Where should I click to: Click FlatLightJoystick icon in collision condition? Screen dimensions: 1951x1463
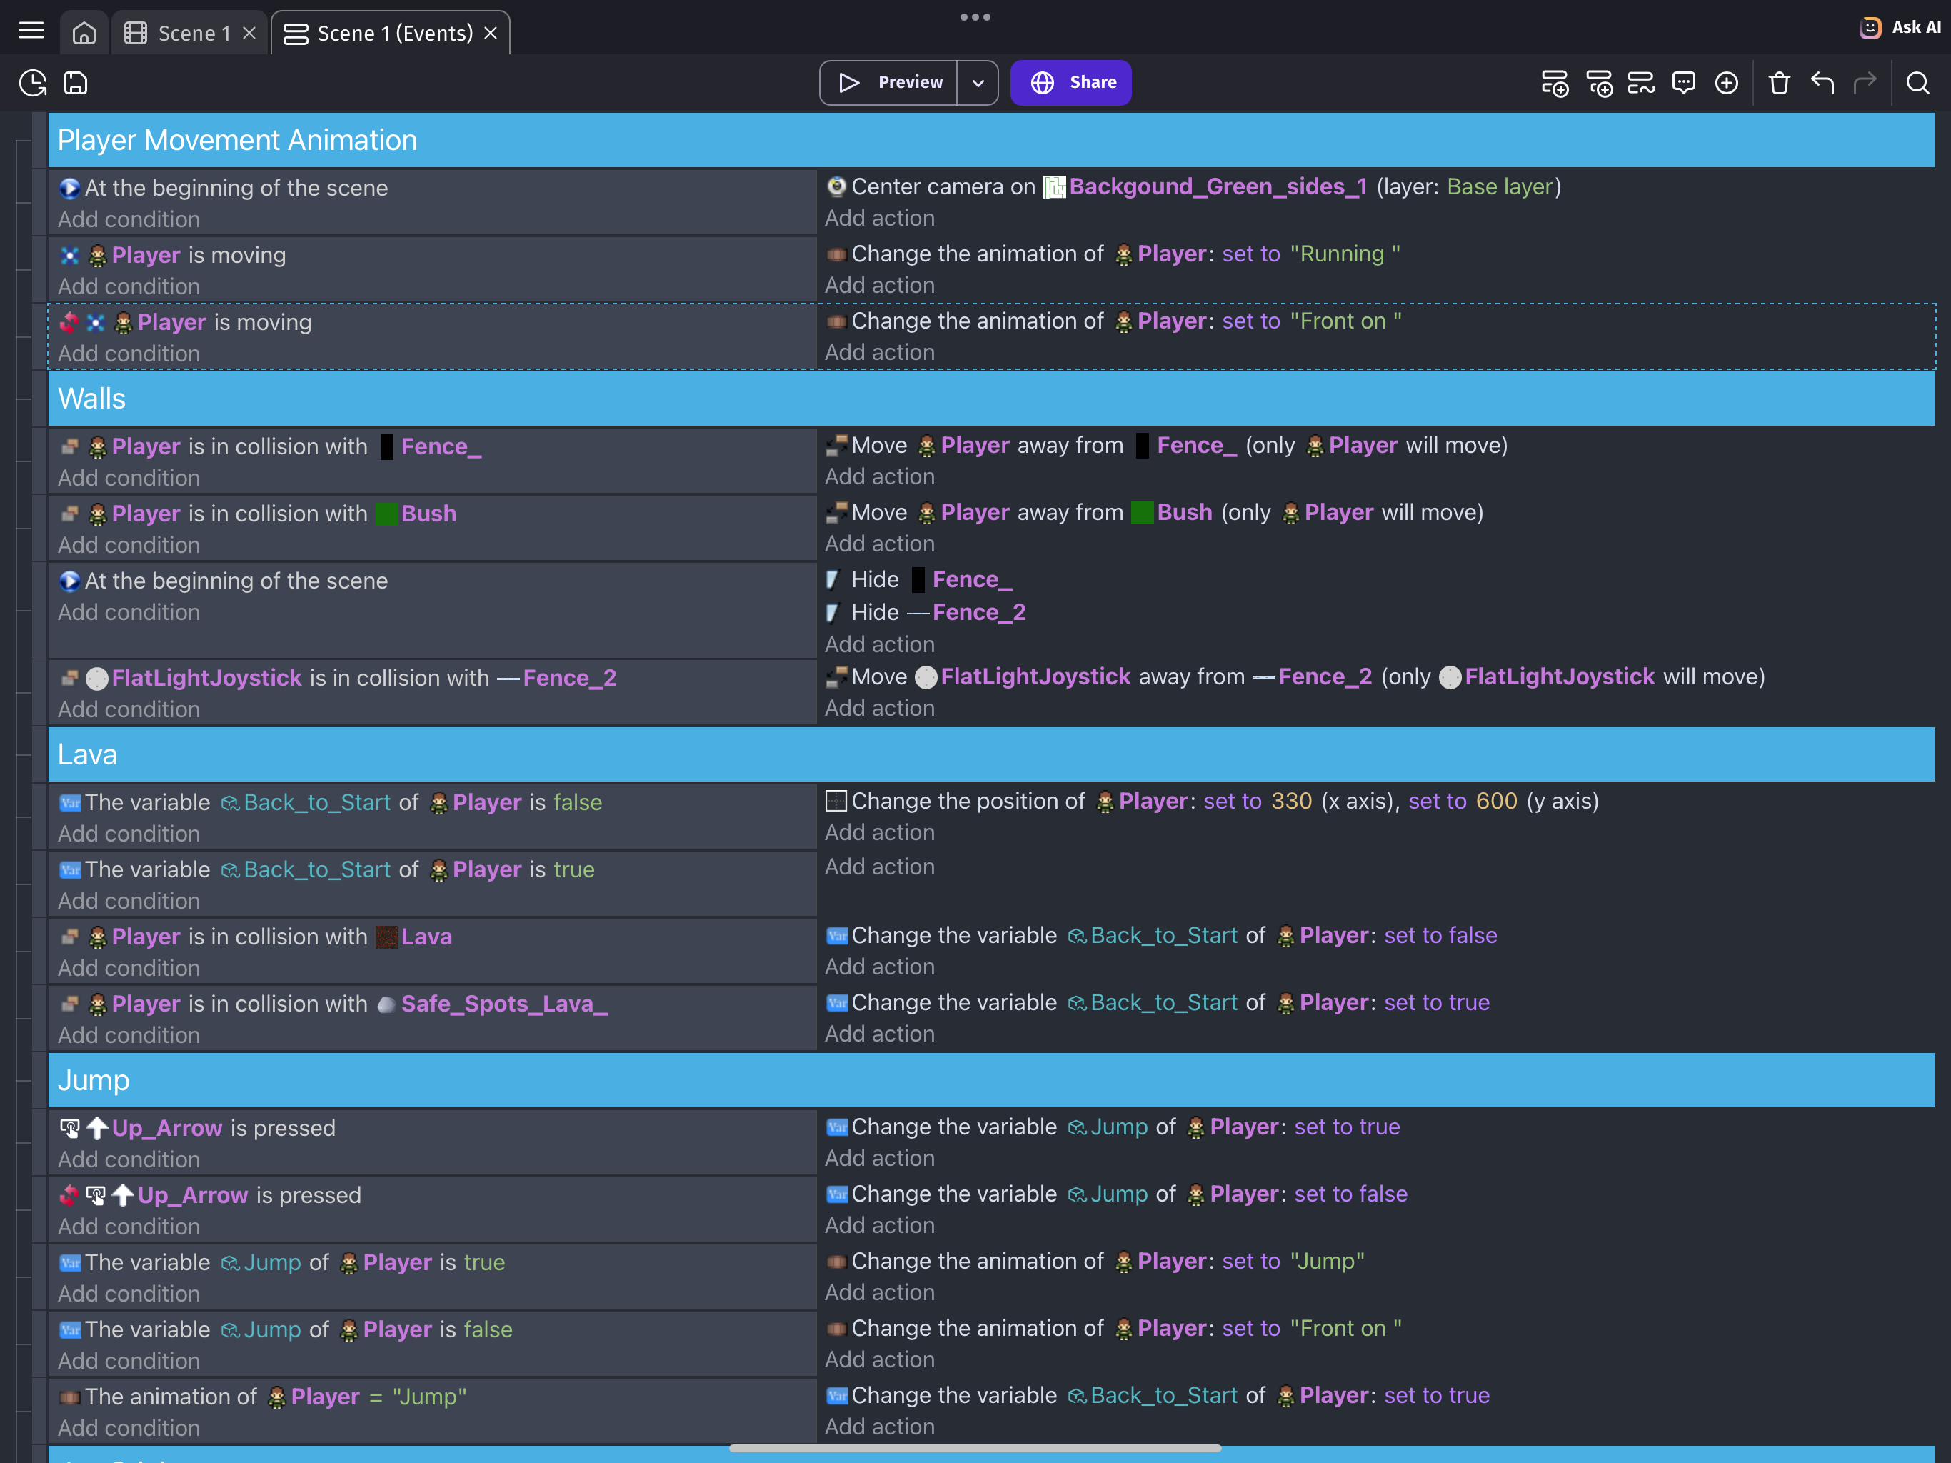[x=97, y=678]
